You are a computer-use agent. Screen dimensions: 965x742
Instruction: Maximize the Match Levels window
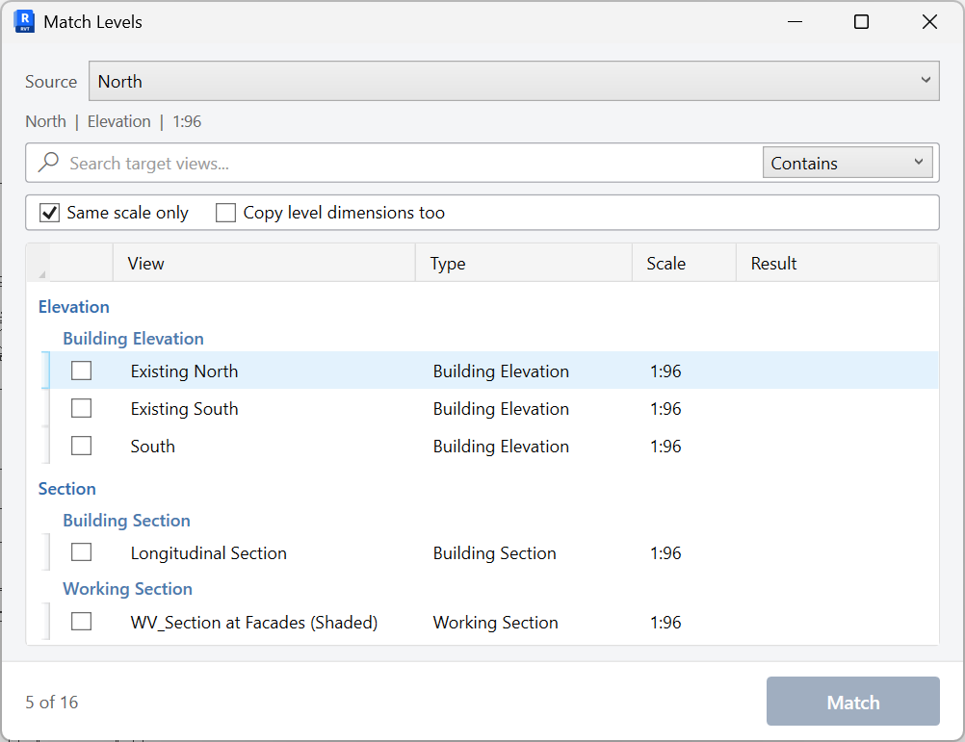[861, 22]
